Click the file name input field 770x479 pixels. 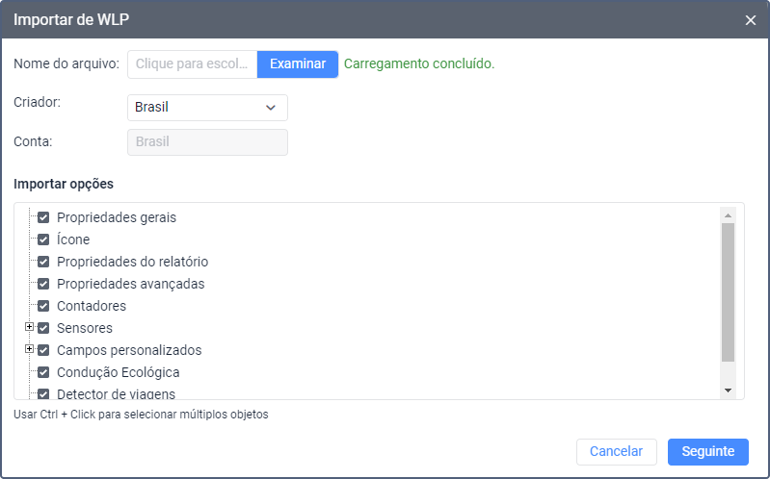click(x=192, y=64)
